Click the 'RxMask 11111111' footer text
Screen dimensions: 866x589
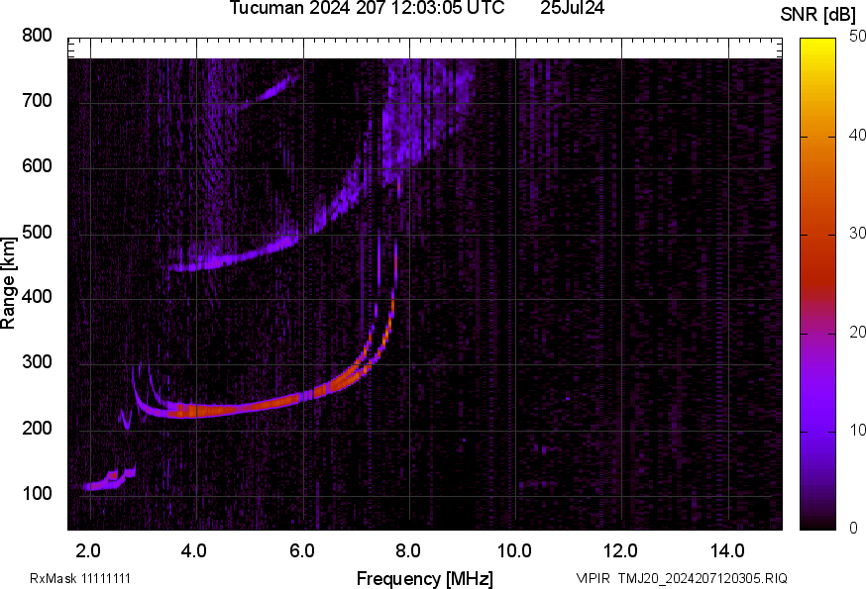(80, 578)
